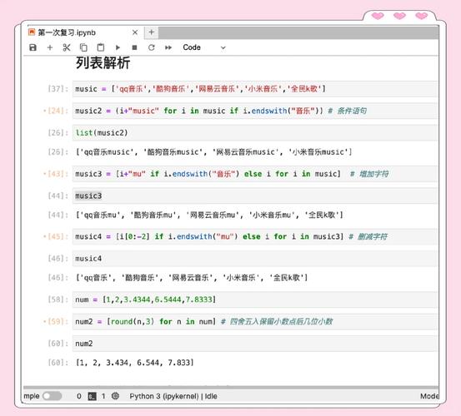Viewport: 461px width, 416px height.
Task: Open the Code cell type dropdown
Action: [204, 47]
